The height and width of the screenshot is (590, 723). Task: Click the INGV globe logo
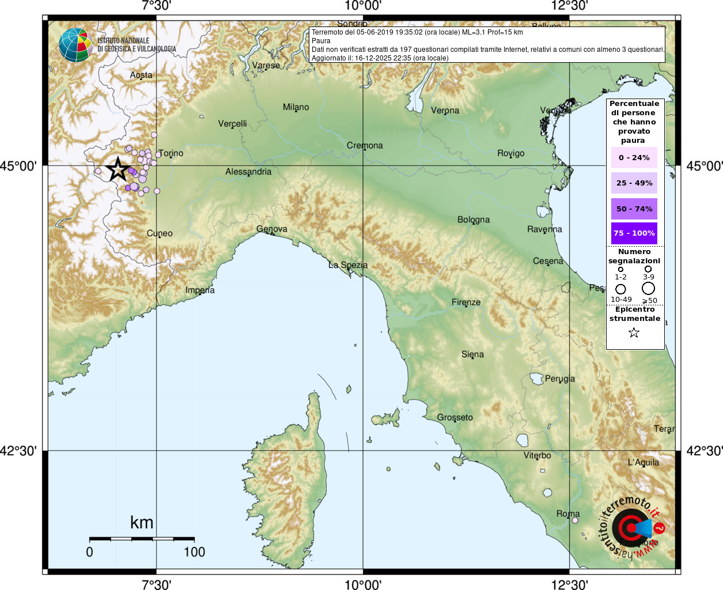75,45
